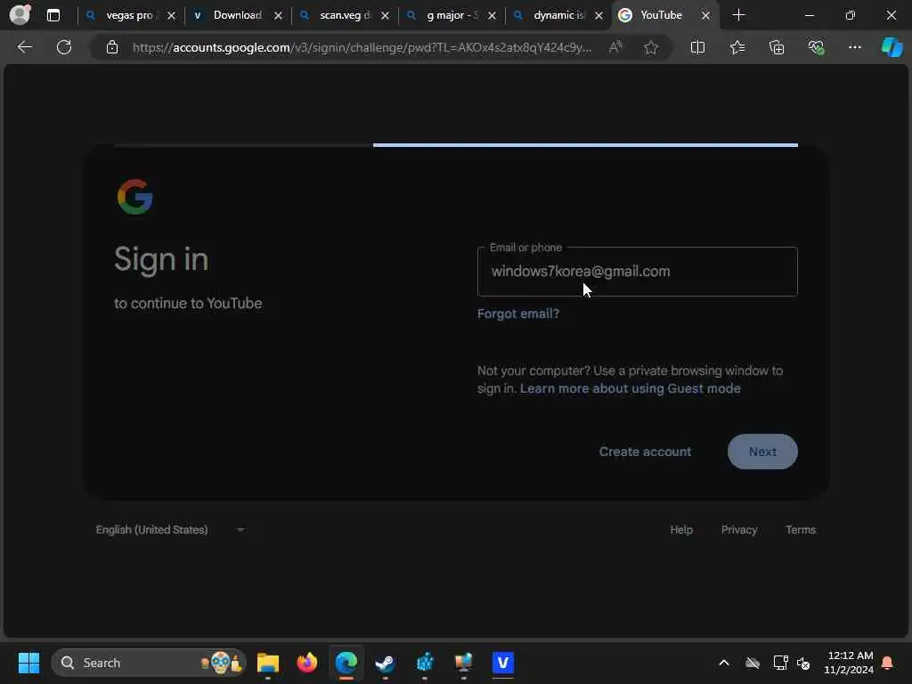Go back with the browser back arrow
This screenshot has width=912, height=684.
(x=24, y=47)
